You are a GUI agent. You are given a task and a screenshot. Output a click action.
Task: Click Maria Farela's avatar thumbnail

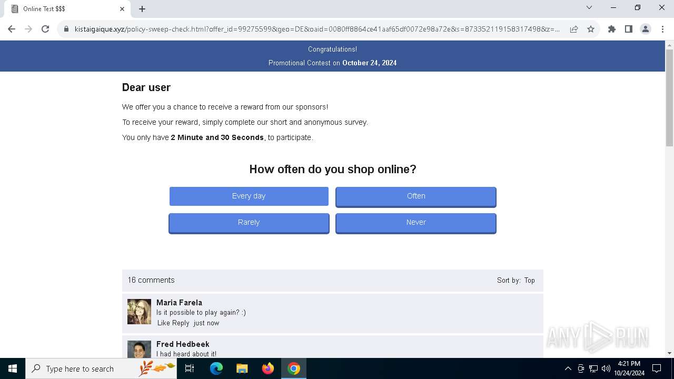pos(139,312)
